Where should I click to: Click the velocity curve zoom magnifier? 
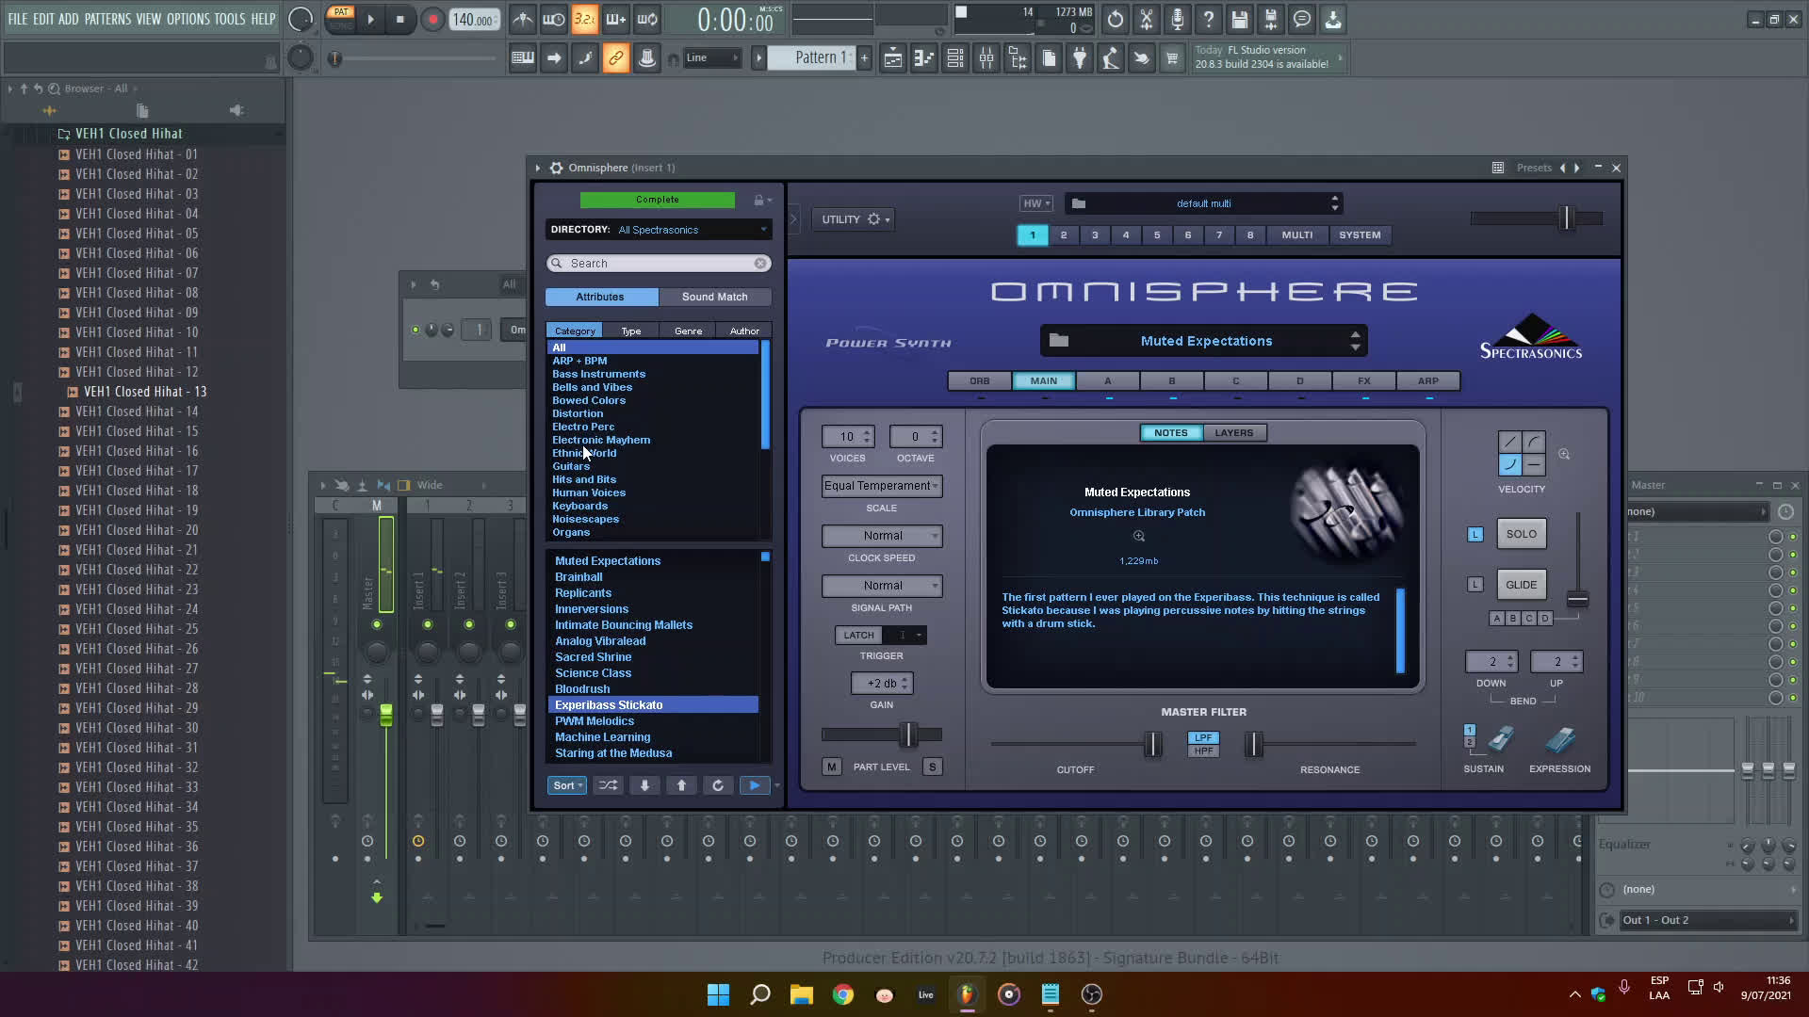pos(1564,455)
